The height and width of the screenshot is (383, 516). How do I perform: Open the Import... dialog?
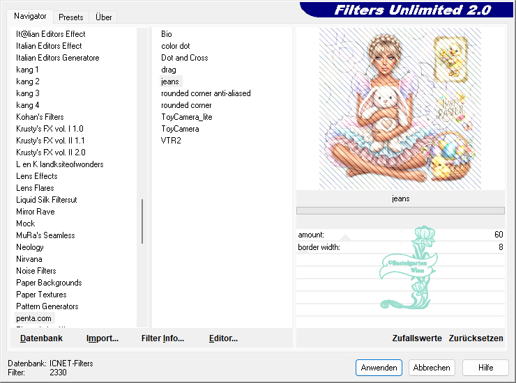[103, 338]
